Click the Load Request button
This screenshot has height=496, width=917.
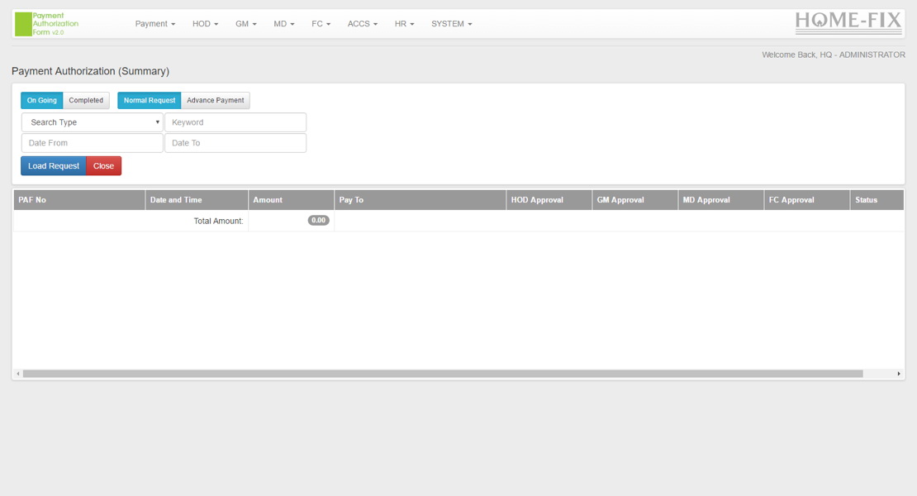(x=53, y=165)
